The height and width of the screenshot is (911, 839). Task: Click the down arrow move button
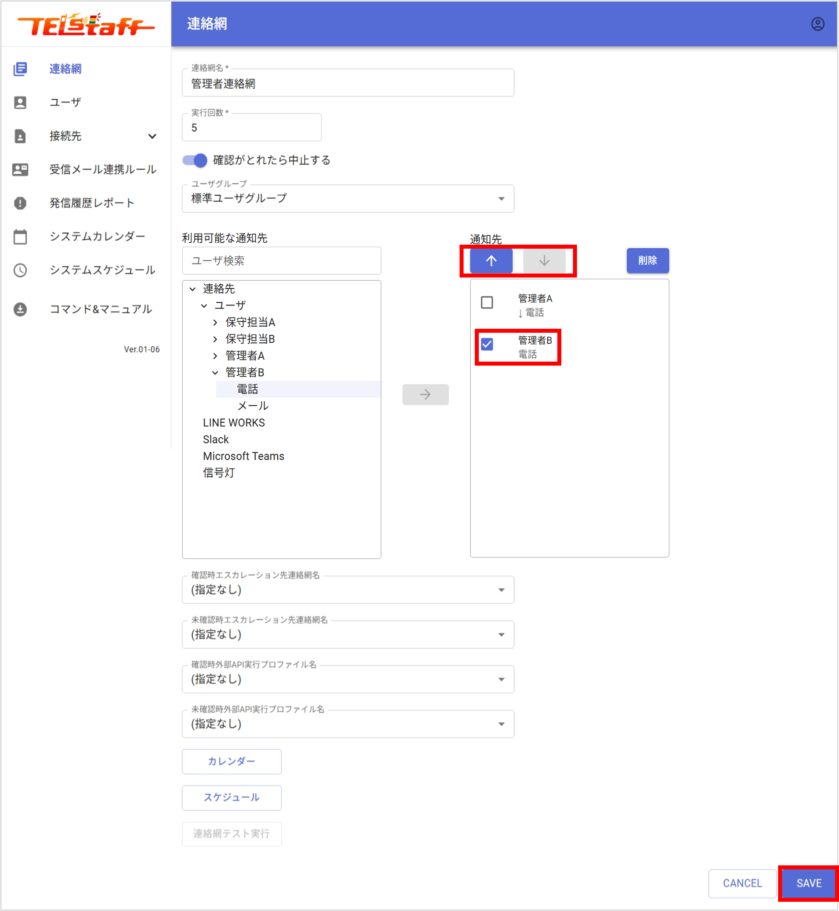(x=544, y=260)
